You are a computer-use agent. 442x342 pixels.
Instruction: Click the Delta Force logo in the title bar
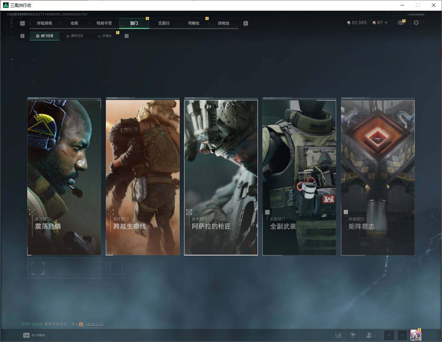(6, 5)
